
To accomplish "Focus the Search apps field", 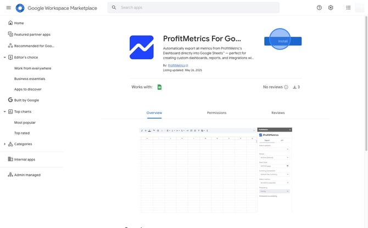I will [193, 8].
